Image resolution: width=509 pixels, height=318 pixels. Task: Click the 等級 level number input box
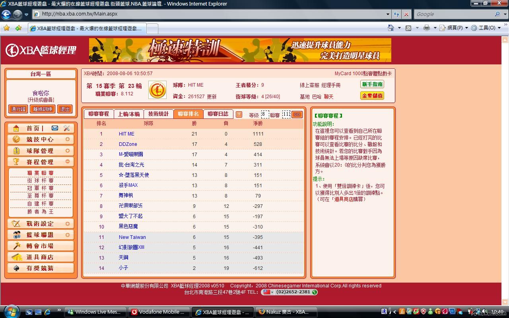[x=265, y=114]
